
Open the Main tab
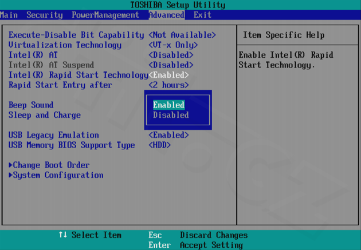click(9, 15)
